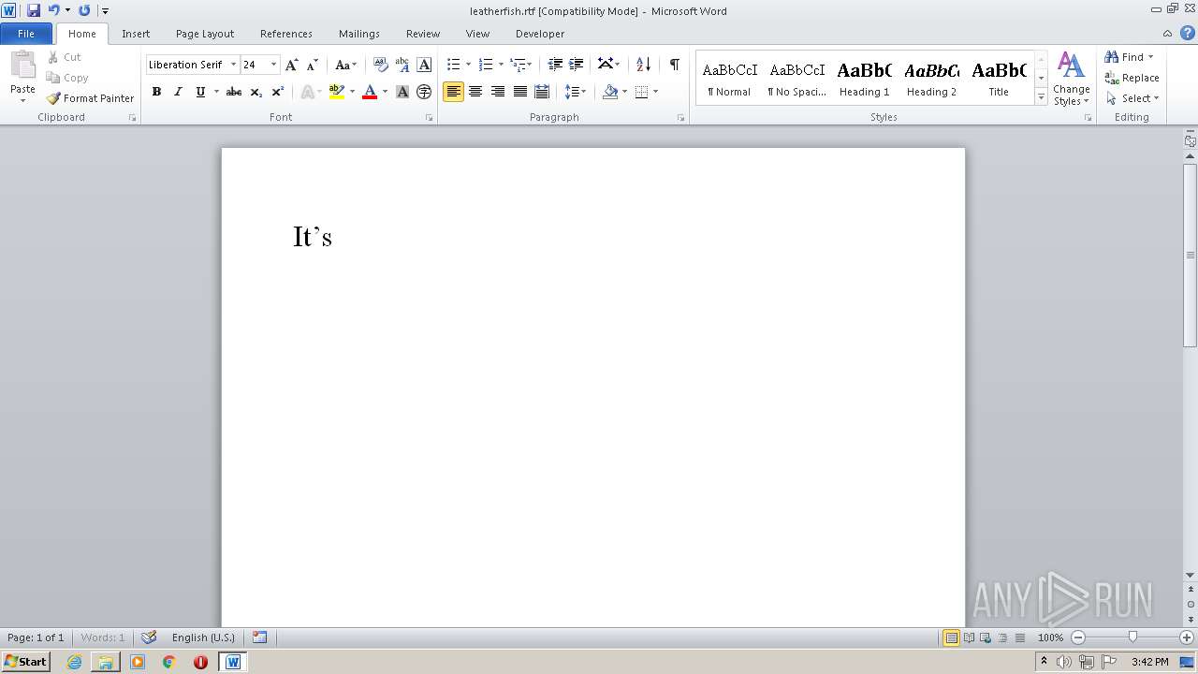The height and width of the screenshot is (674, 1198).
Task: Click the Paste clipboard icon
Action: tap(22, 65)
